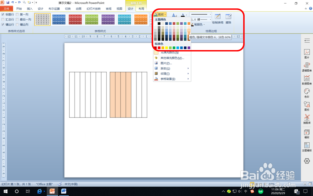Click the Undo arrow icon
The image size is (313, 196).
click(13, 3)
